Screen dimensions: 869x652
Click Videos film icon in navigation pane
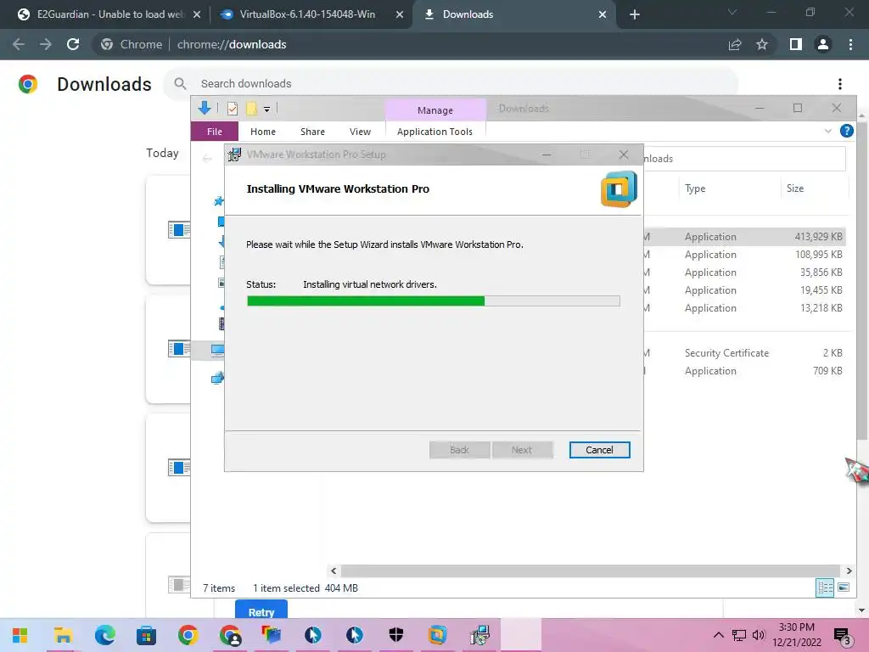(221, 323)
